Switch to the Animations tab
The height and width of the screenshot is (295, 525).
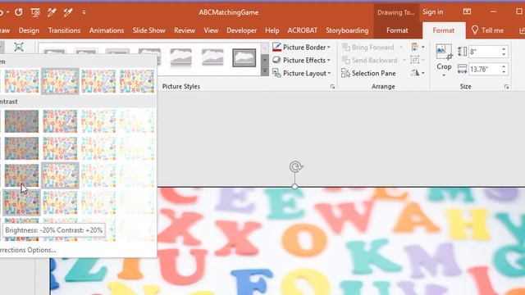pos(107,30)
